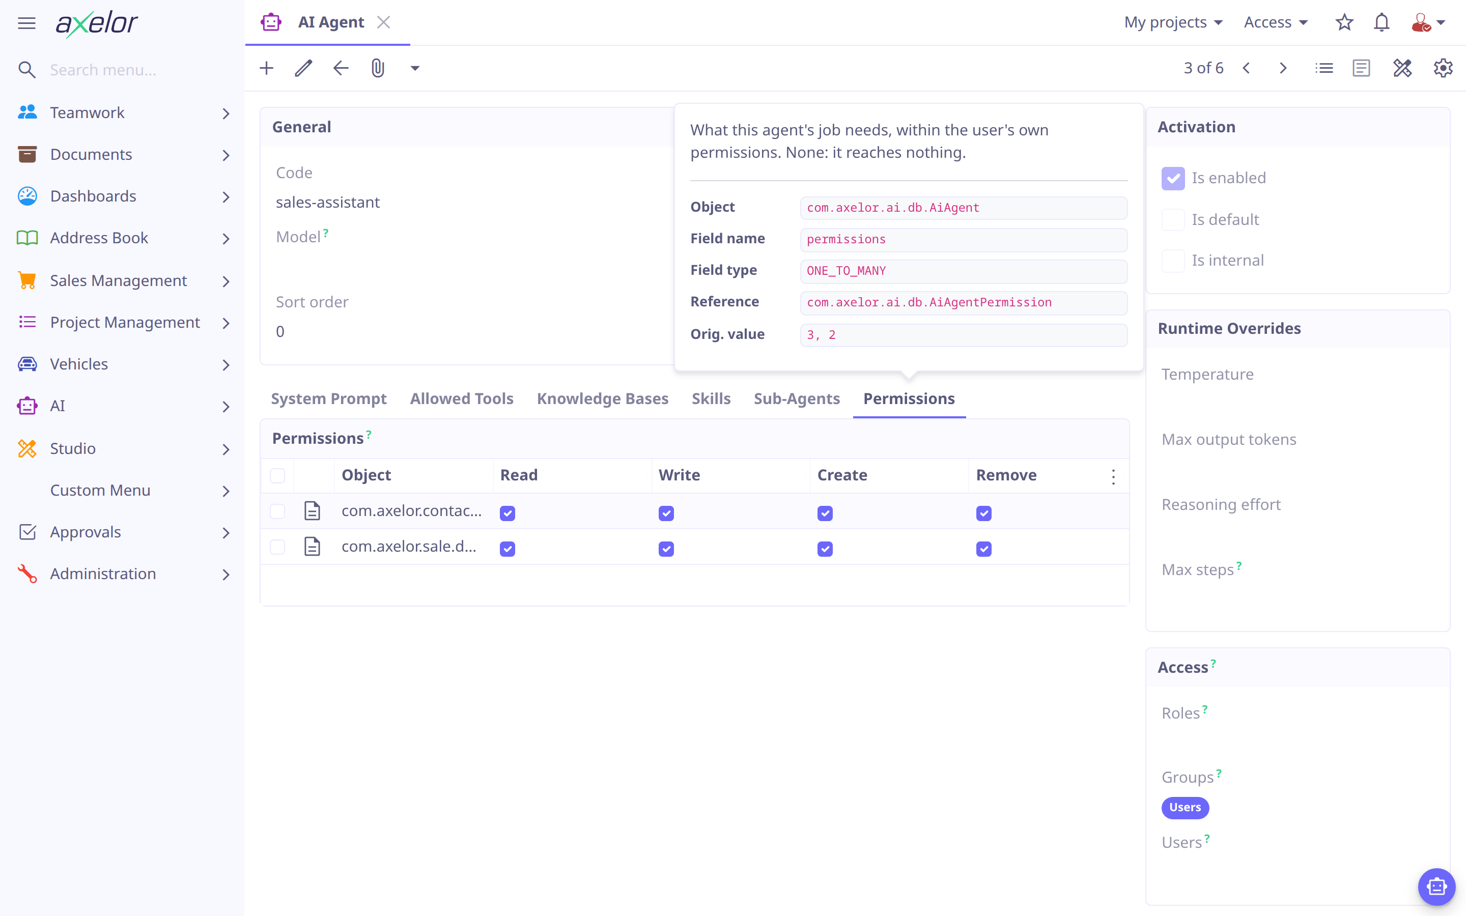Open the AI chat robot floating button
Screen dimensions: 1466x916
tap(1436, 886)
